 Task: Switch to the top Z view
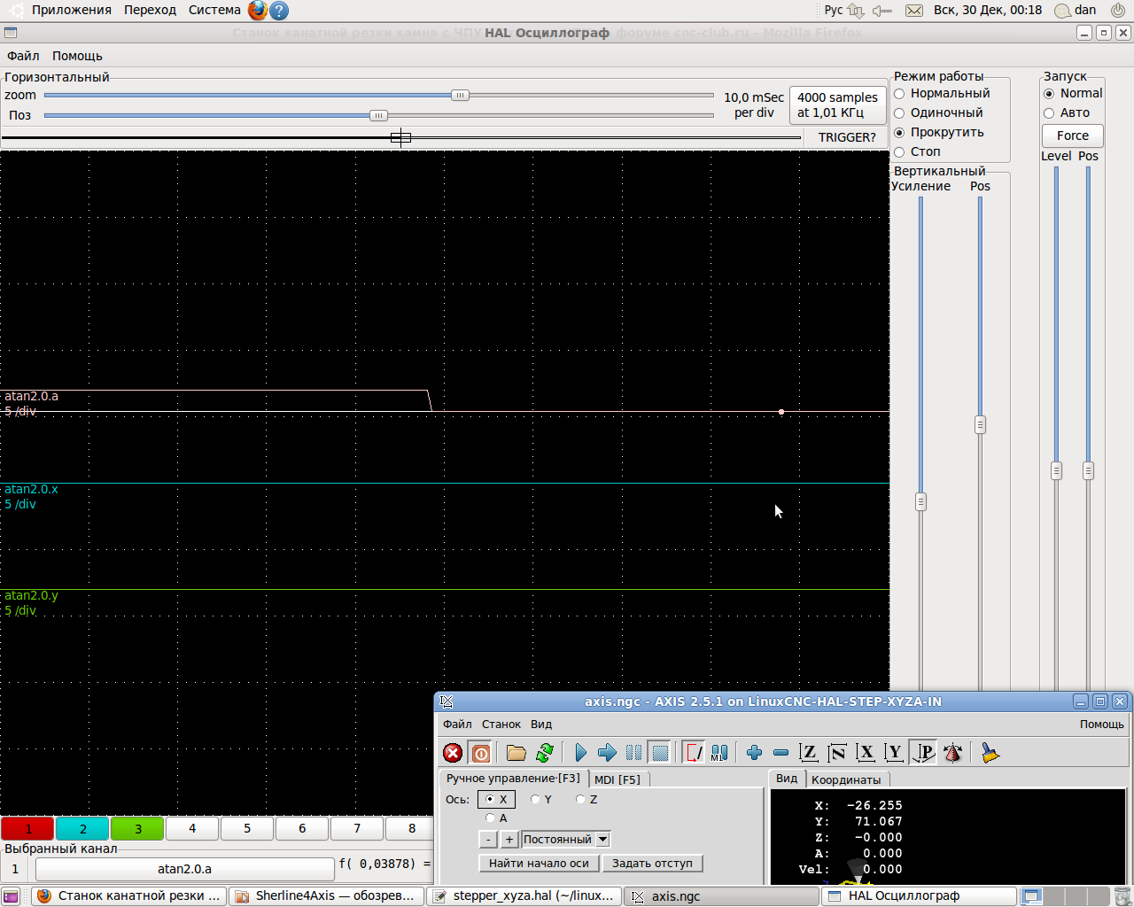(808, 753)
